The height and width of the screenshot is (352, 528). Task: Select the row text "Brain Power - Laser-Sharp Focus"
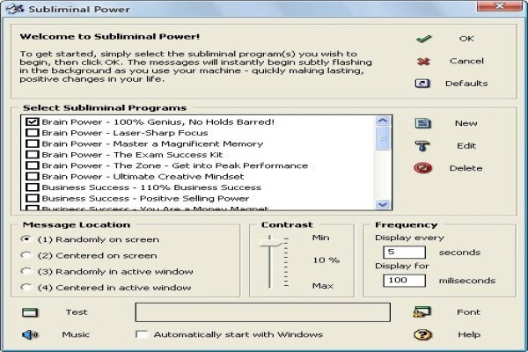click(125, 133)
